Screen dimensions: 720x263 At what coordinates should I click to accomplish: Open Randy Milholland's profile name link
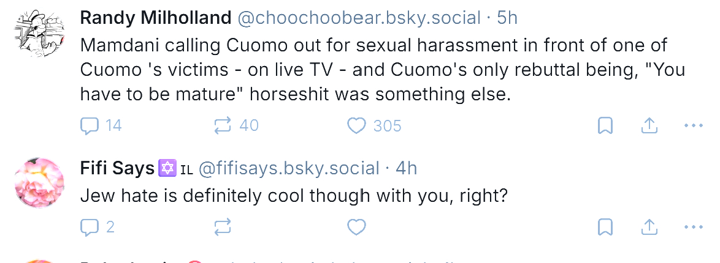click(156, 18)
